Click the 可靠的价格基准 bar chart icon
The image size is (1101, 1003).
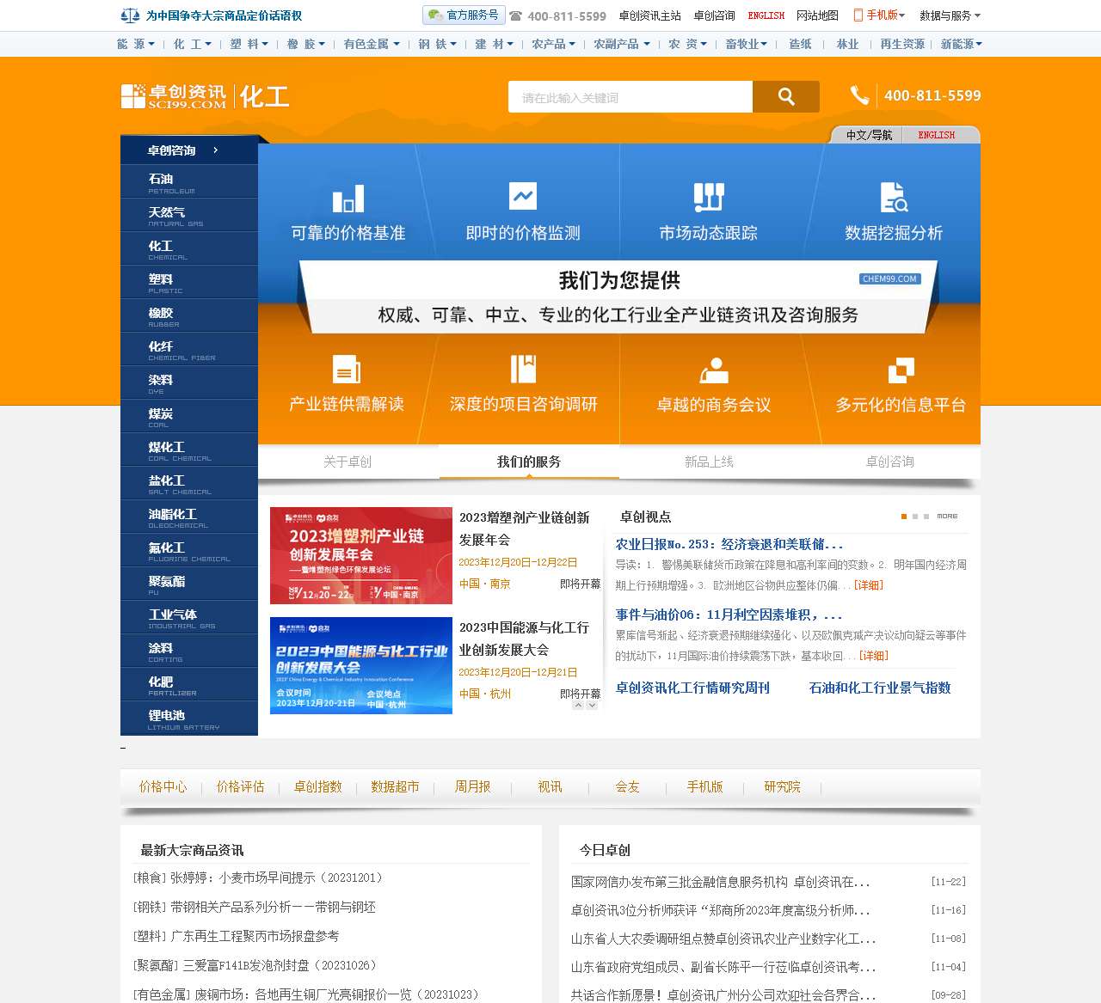point(348,199)
